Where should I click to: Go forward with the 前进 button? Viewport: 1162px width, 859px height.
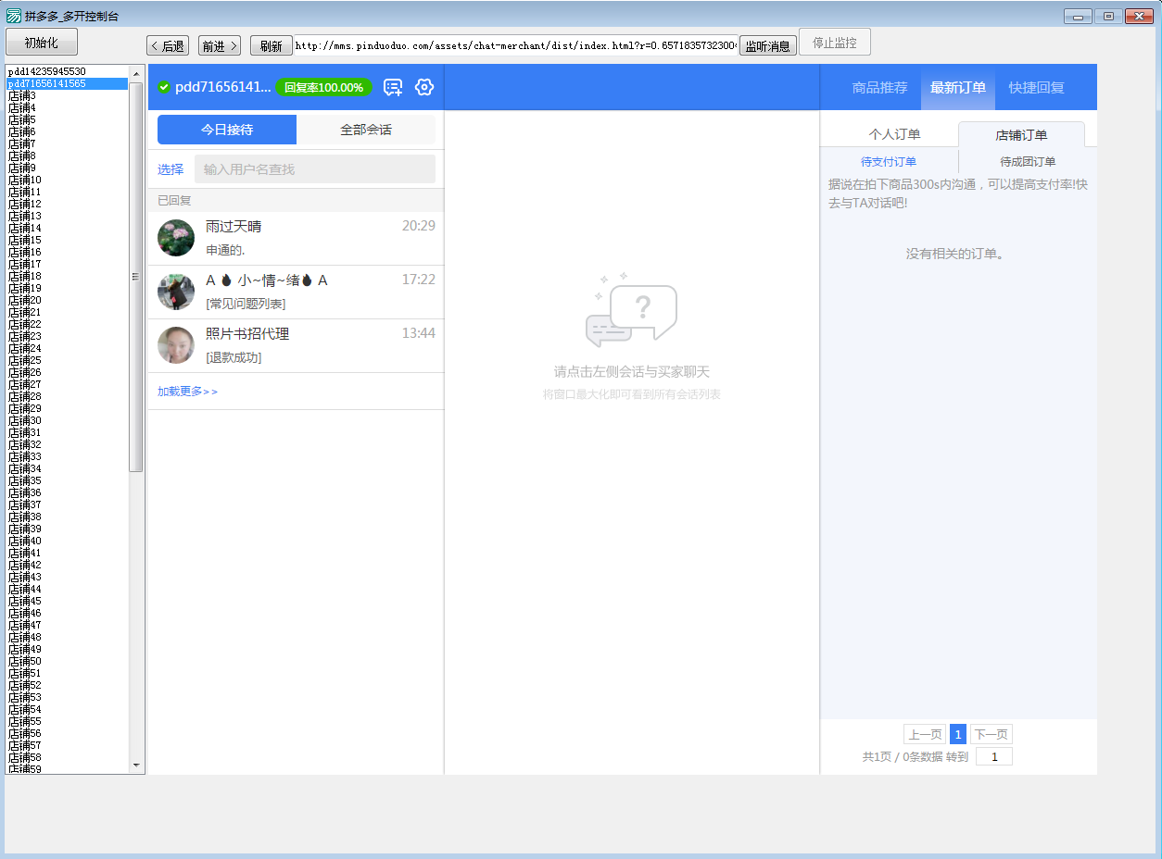point(220,45)
